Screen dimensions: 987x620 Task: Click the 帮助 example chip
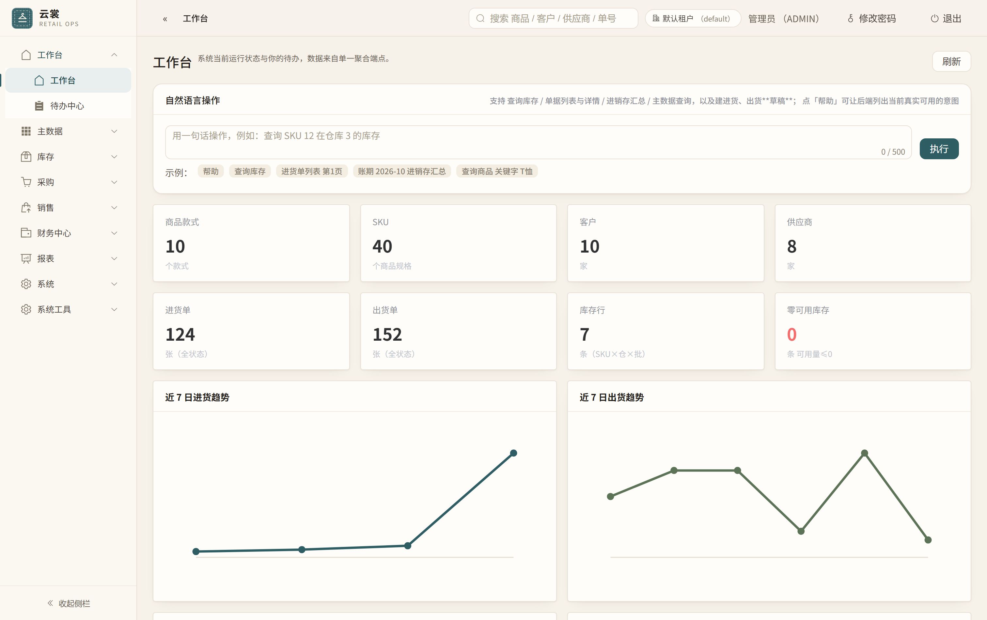[x=211, y=171]
